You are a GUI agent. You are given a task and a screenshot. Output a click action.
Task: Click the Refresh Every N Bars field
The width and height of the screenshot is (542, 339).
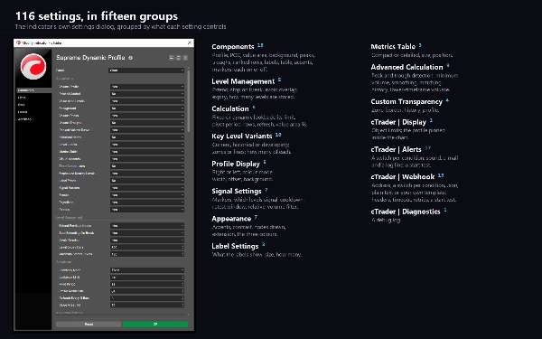click(147, 297)
